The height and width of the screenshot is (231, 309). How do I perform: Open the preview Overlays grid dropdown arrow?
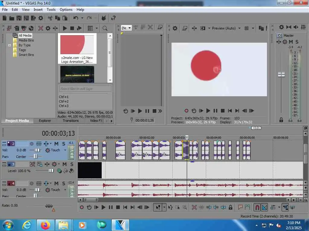click(x=253, y=28)
